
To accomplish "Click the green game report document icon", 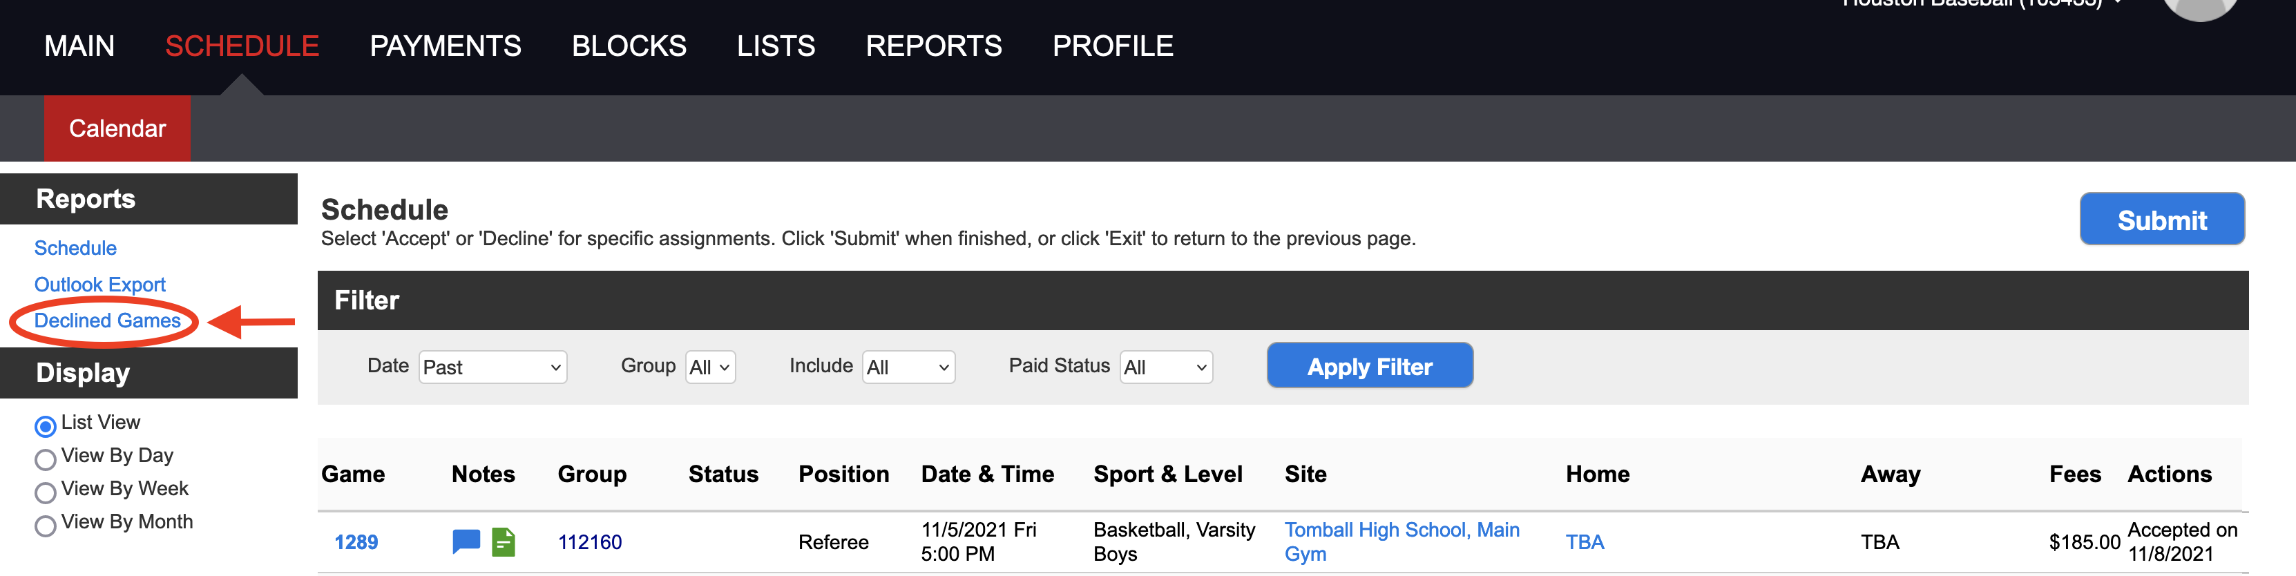I will [504, 541].
